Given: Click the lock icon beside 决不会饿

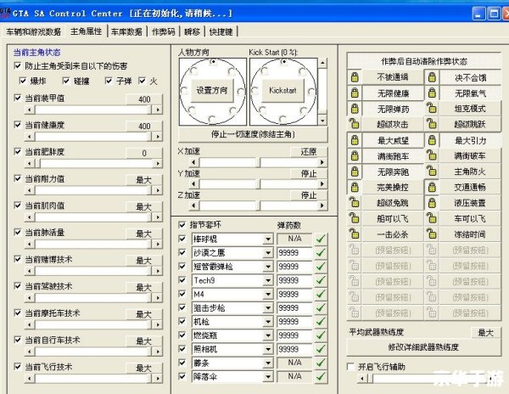Looking at the screenshot, I should coord(432,77).
